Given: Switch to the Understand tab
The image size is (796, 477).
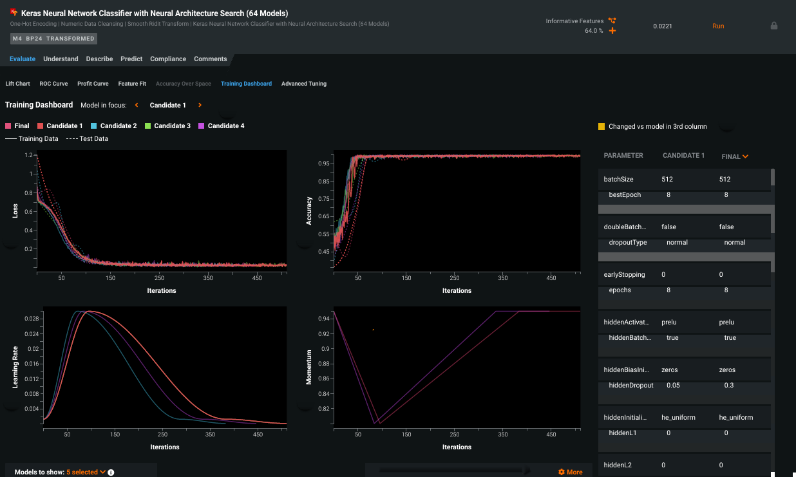Looking at the screenshot, I should 61,59.
